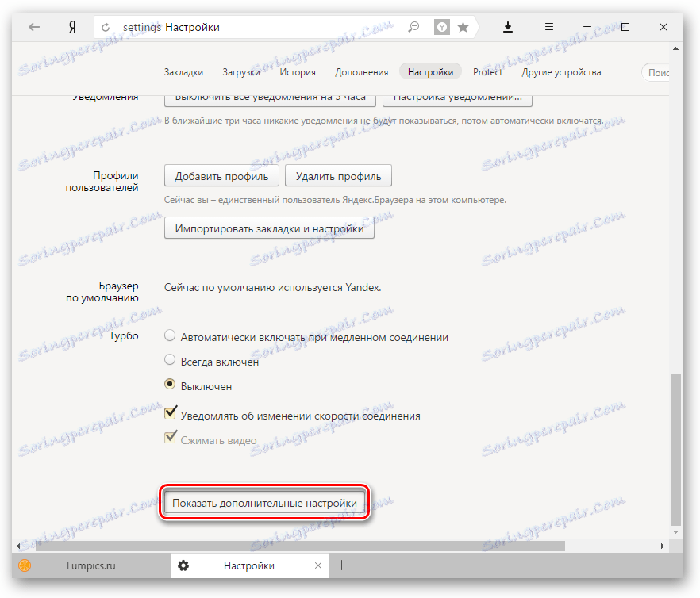Click the Импортировать закладки и настройки button
700x598 pixels.
pyautogui.click(x=269, y=228)
